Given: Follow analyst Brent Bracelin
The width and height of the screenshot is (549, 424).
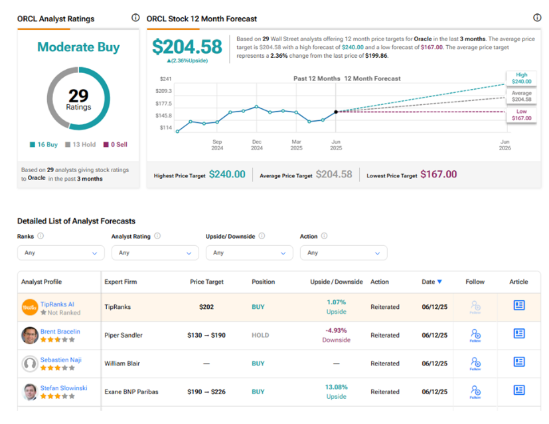Looking at the screenshot, I should click(x=475, y=336).
